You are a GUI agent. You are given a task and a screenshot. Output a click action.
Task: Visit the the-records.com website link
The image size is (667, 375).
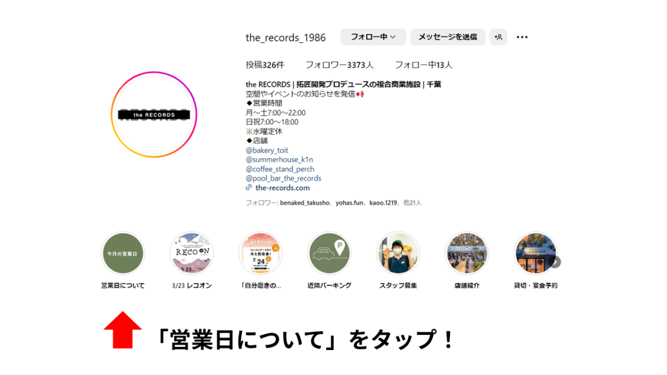(282, 188)
